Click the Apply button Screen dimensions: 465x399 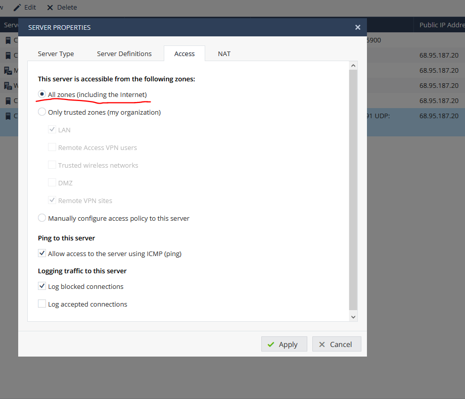coord(283,344)
